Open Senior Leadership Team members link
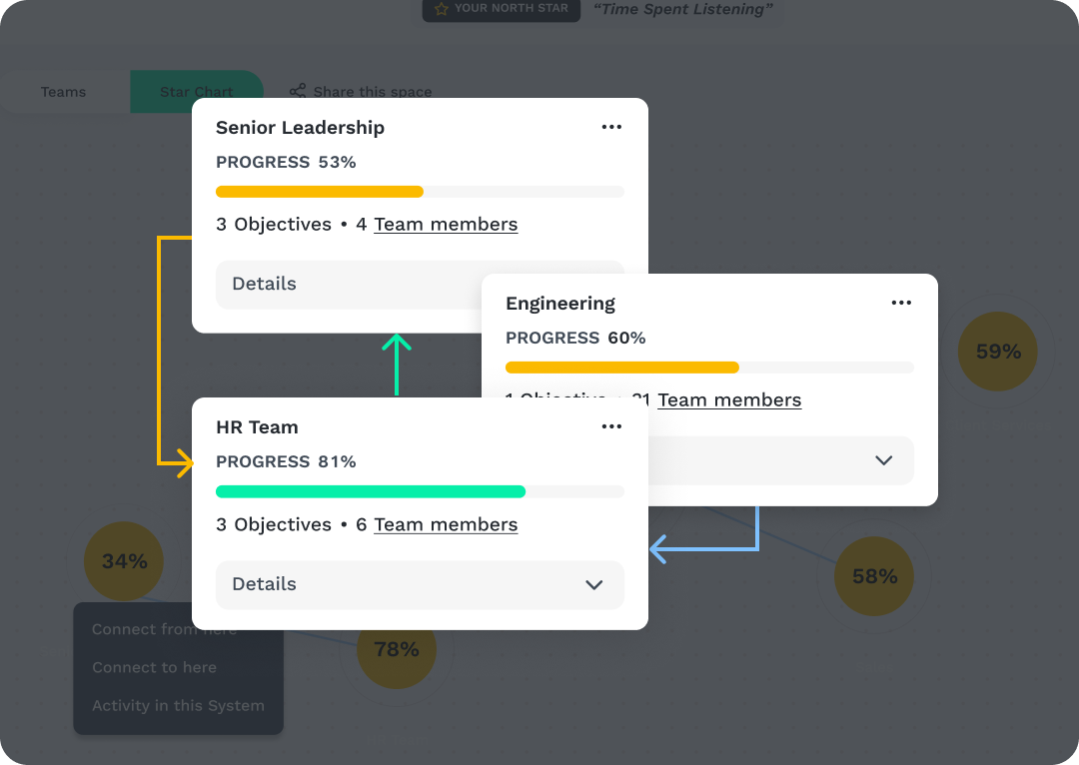This screenshot has height=765, width=1079. click(x=446, y=225)
